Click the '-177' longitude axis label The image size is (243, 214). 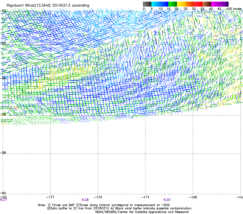coord(50,197)
